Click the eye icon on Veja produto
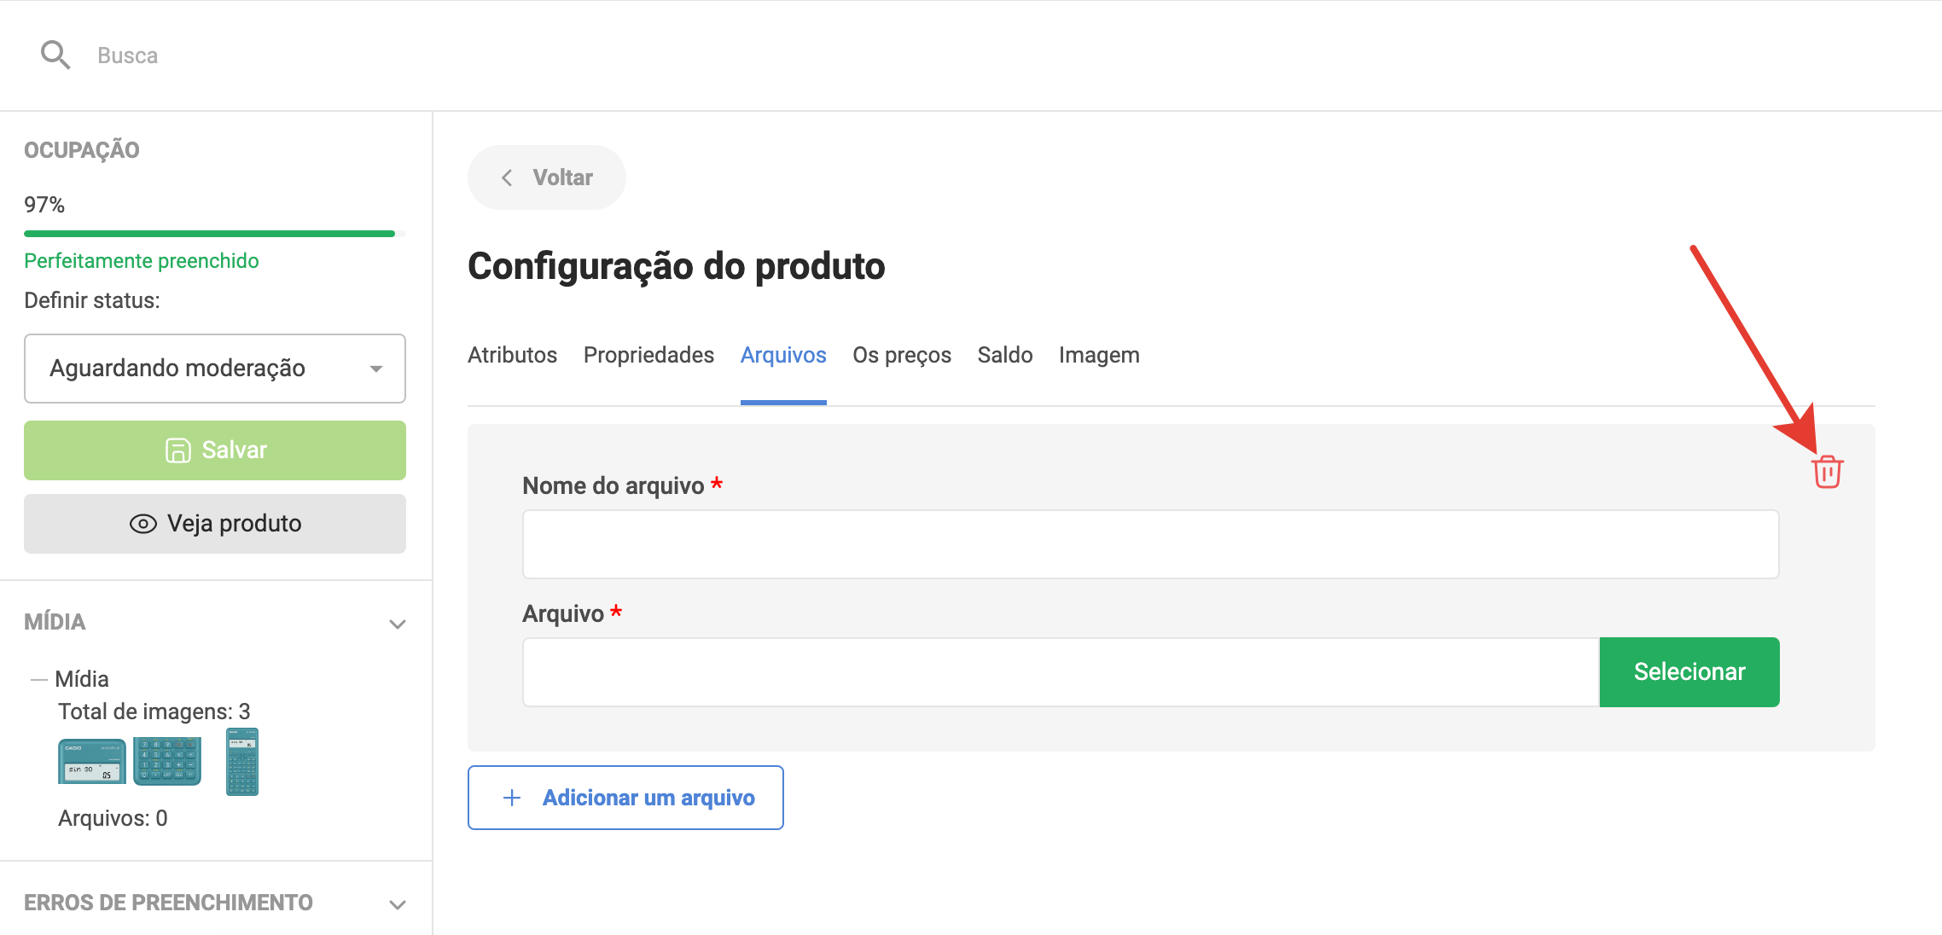 pos(142,524)
